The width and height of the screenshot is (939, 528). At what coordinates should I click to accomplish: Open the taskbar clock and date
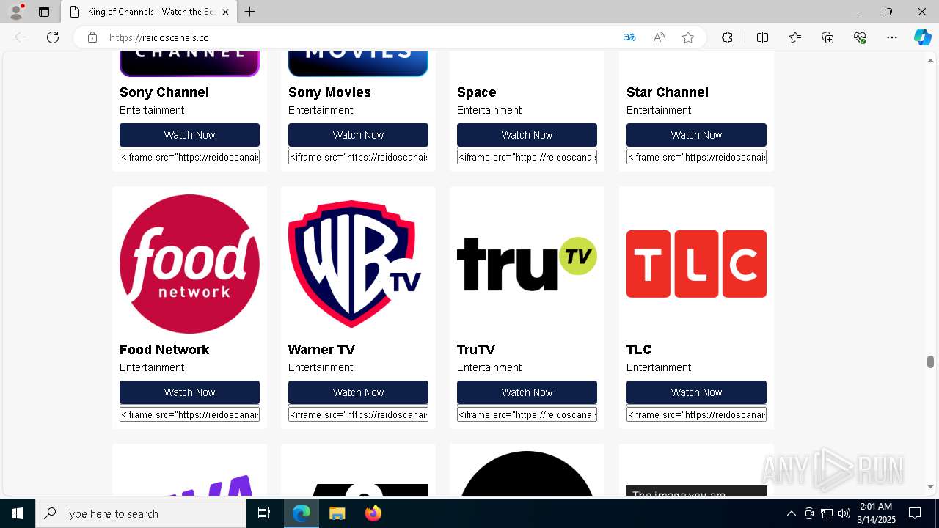pos(877,513)
